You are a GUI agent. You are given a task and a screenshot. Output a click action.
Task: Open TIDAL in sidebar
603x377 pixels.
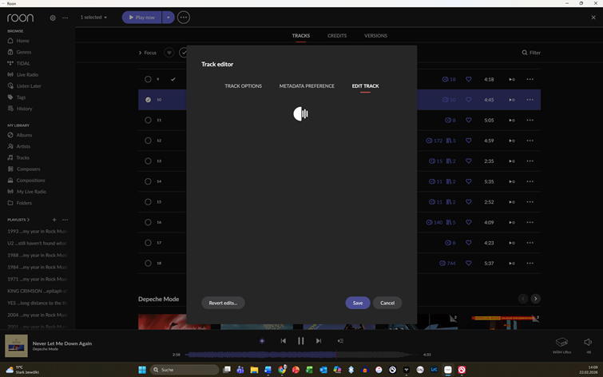pyautogui.click(x=22, y=63)
